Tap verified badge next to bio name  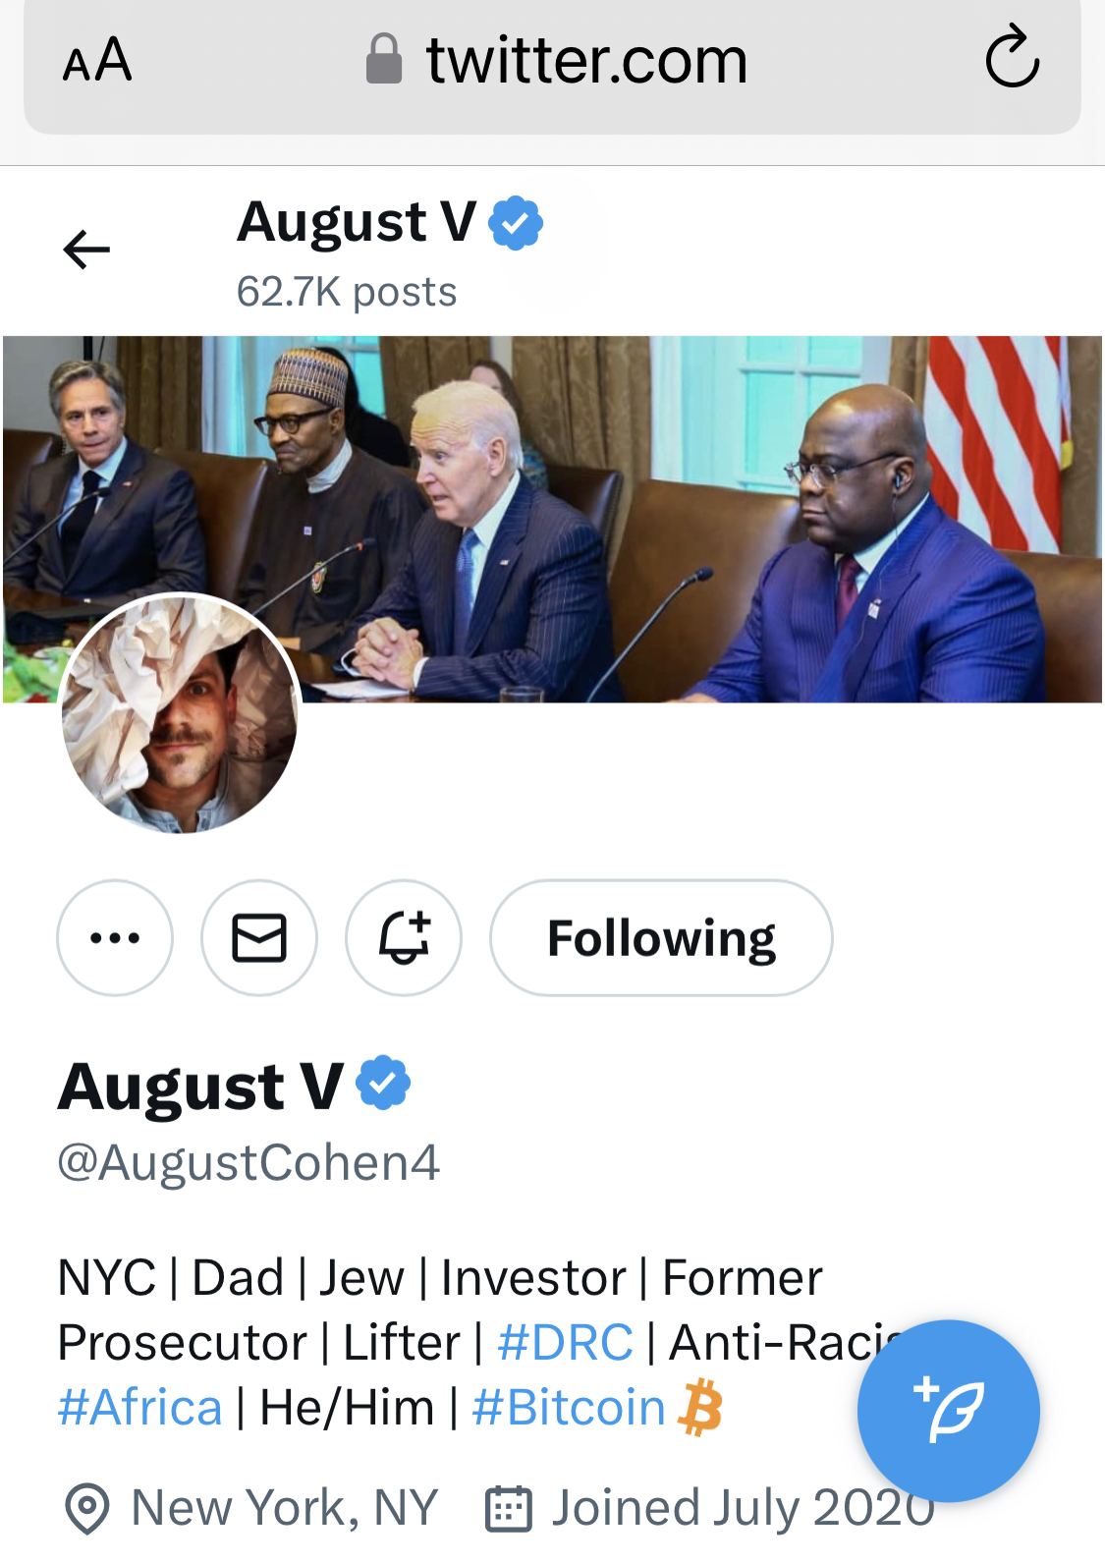point(383,1084)
